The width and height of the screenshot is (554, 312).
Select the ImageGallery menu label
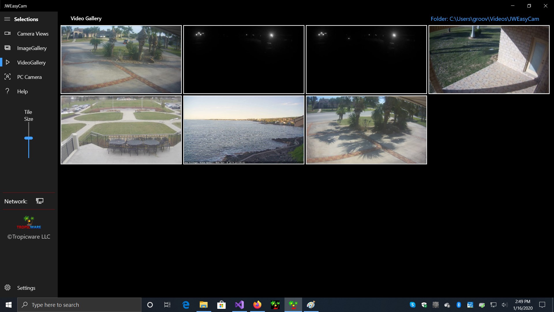[32, 48]
